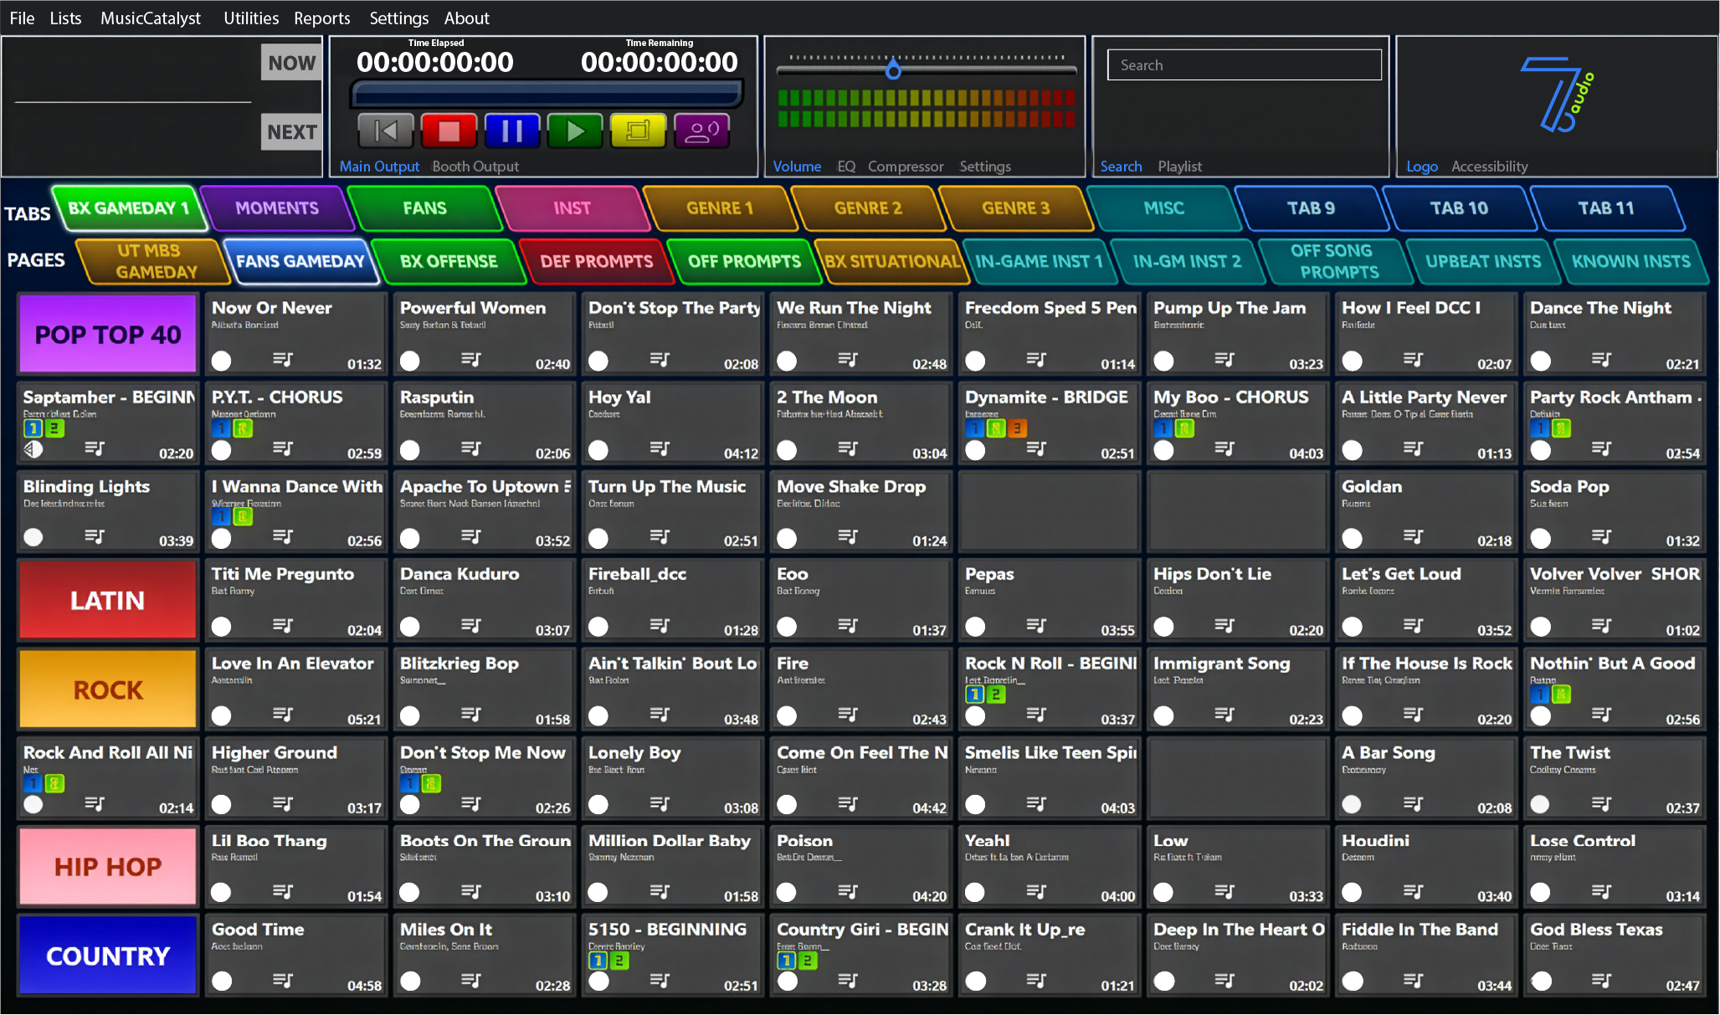Select the Fiddle In The Band tile

tap(1425, 955)
